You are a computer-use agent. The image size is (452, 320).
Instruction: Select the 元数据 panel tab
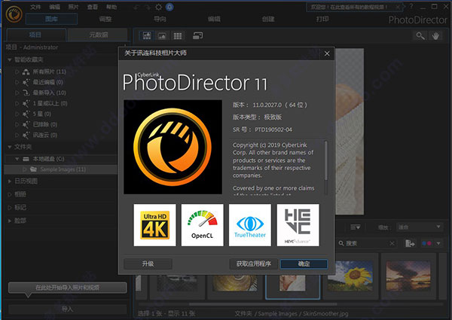(x=98, y=35)
